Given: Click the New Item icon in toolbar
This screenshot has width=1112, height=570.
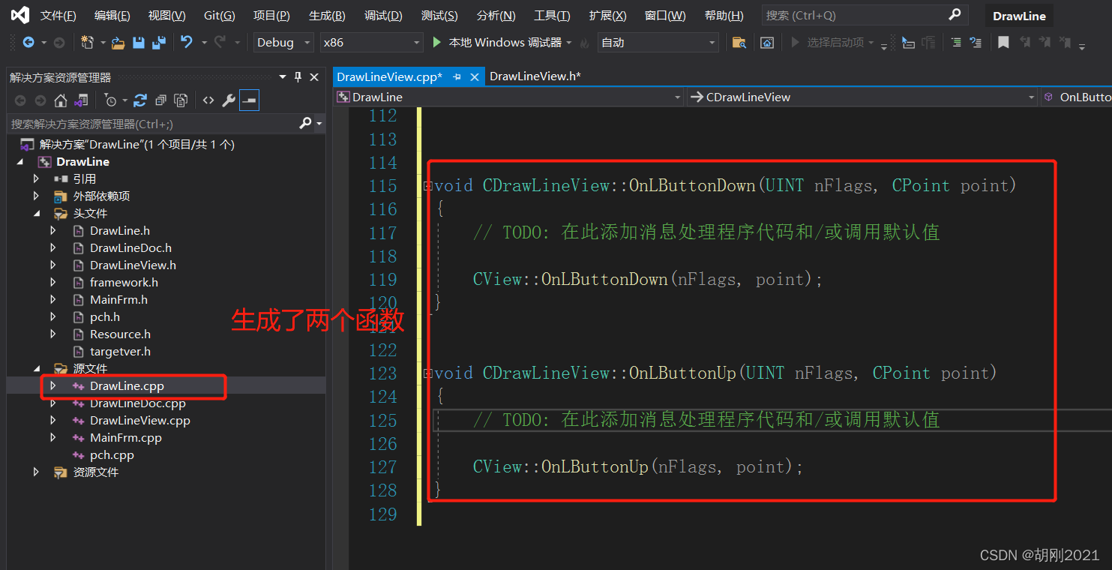Looking at the screenshot, I should point(88,43).
